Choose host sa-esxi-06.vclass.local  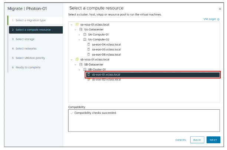tap(106, 54)
